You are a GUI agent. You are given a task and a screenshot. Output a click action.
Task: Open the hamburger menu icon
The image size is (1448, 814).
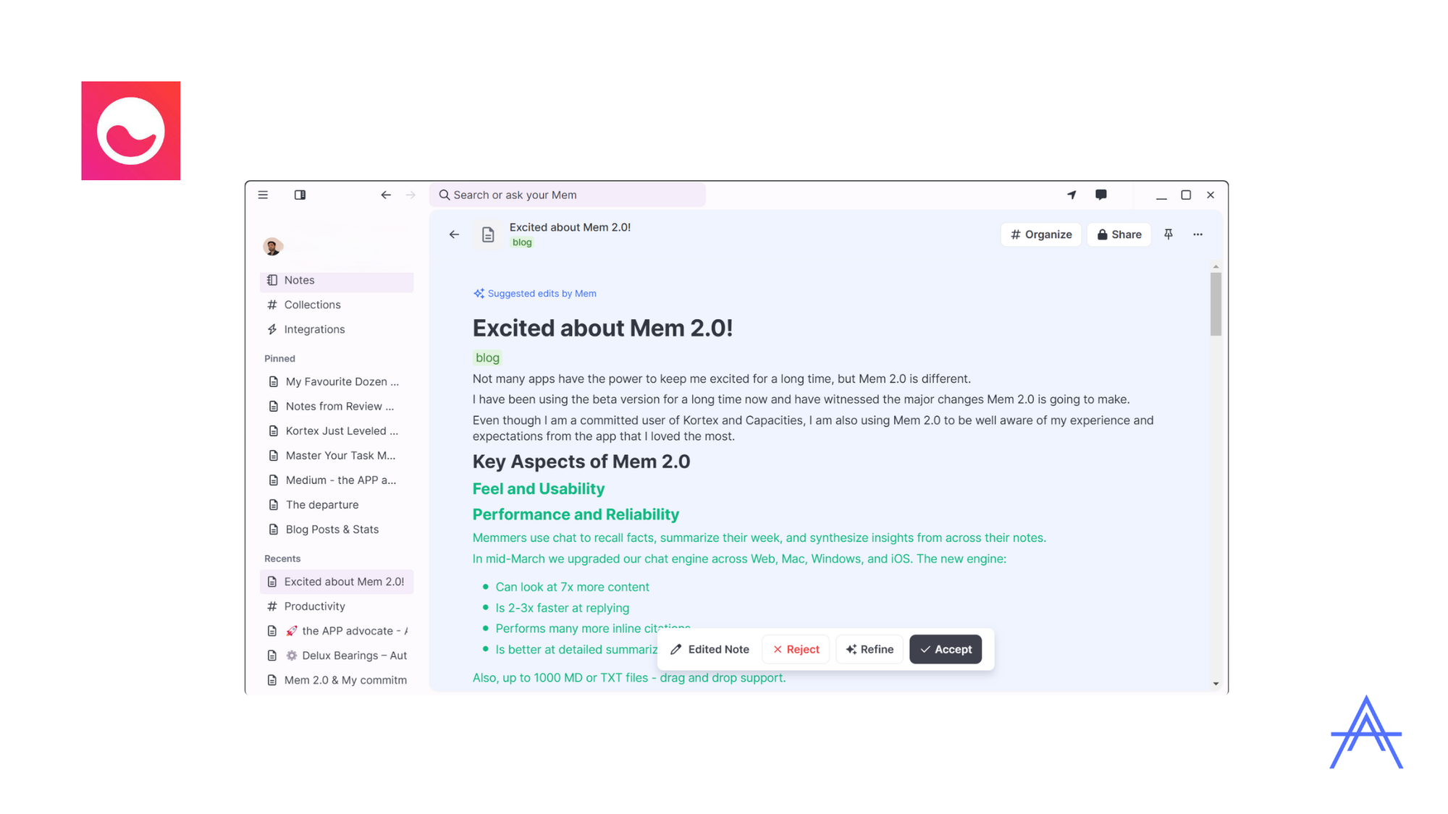263,195
